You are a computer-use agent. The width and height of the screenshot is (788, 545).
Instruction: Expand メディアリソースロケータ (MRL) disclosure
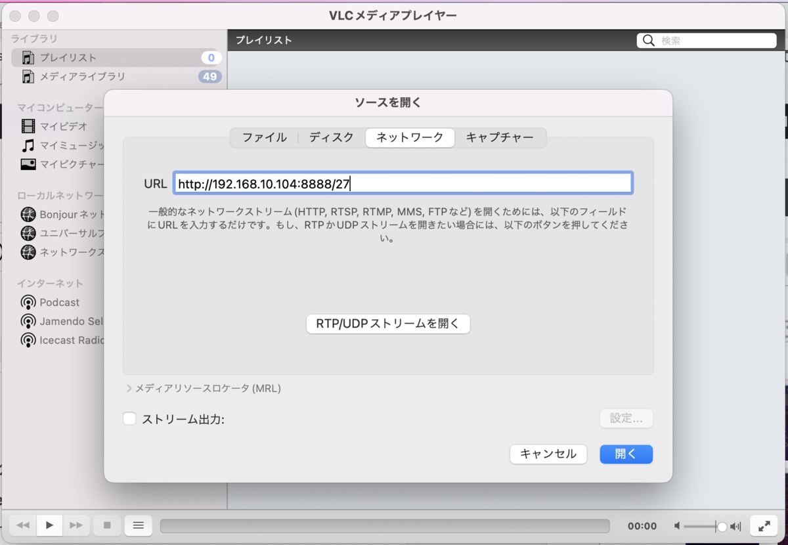pos(129,389)
